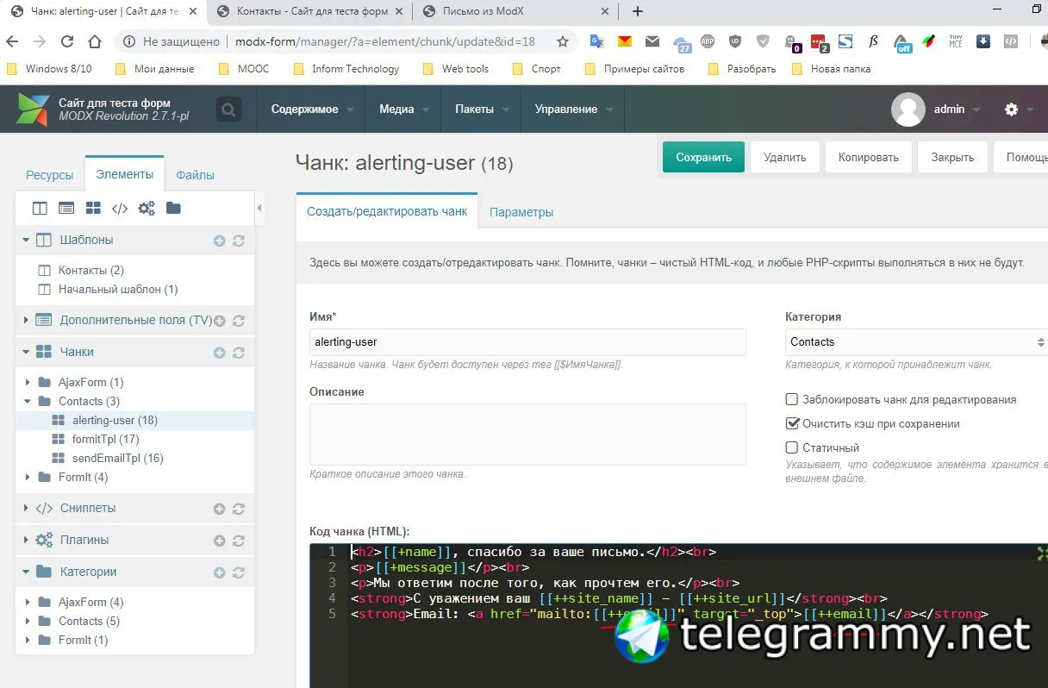Toggle 'Заблокировать чанк для редактирования' checkbox
The height and width of the screenshot is (688, 1048).
pos(792,399)
